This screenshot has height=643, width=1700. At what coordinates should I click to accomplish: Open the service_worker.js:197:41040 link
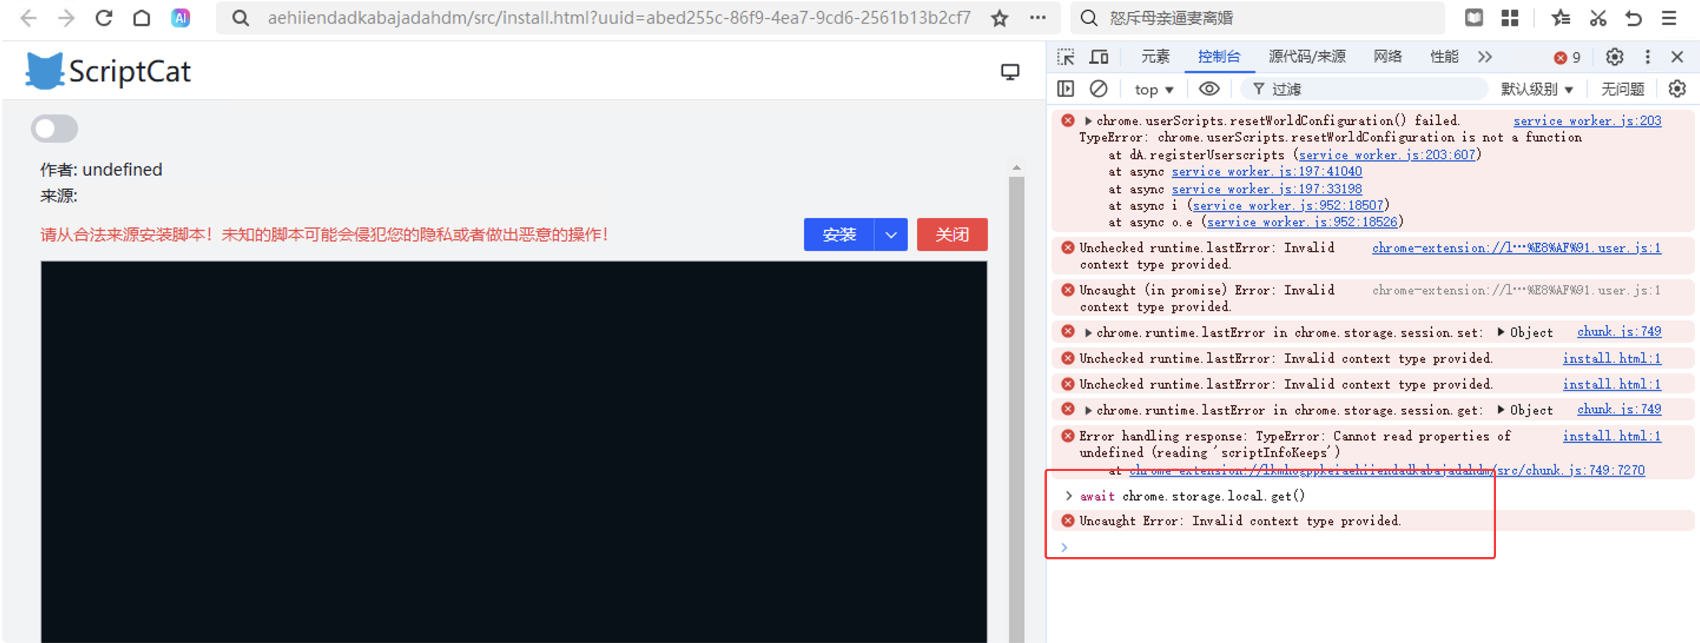pos(1266,171)
